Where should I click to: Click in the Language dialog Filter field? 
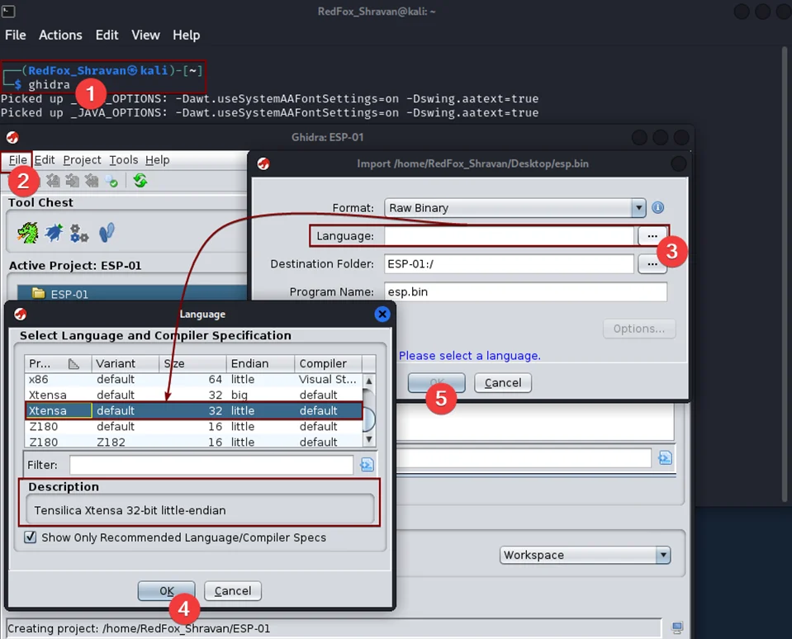click(x=211, y=465)
